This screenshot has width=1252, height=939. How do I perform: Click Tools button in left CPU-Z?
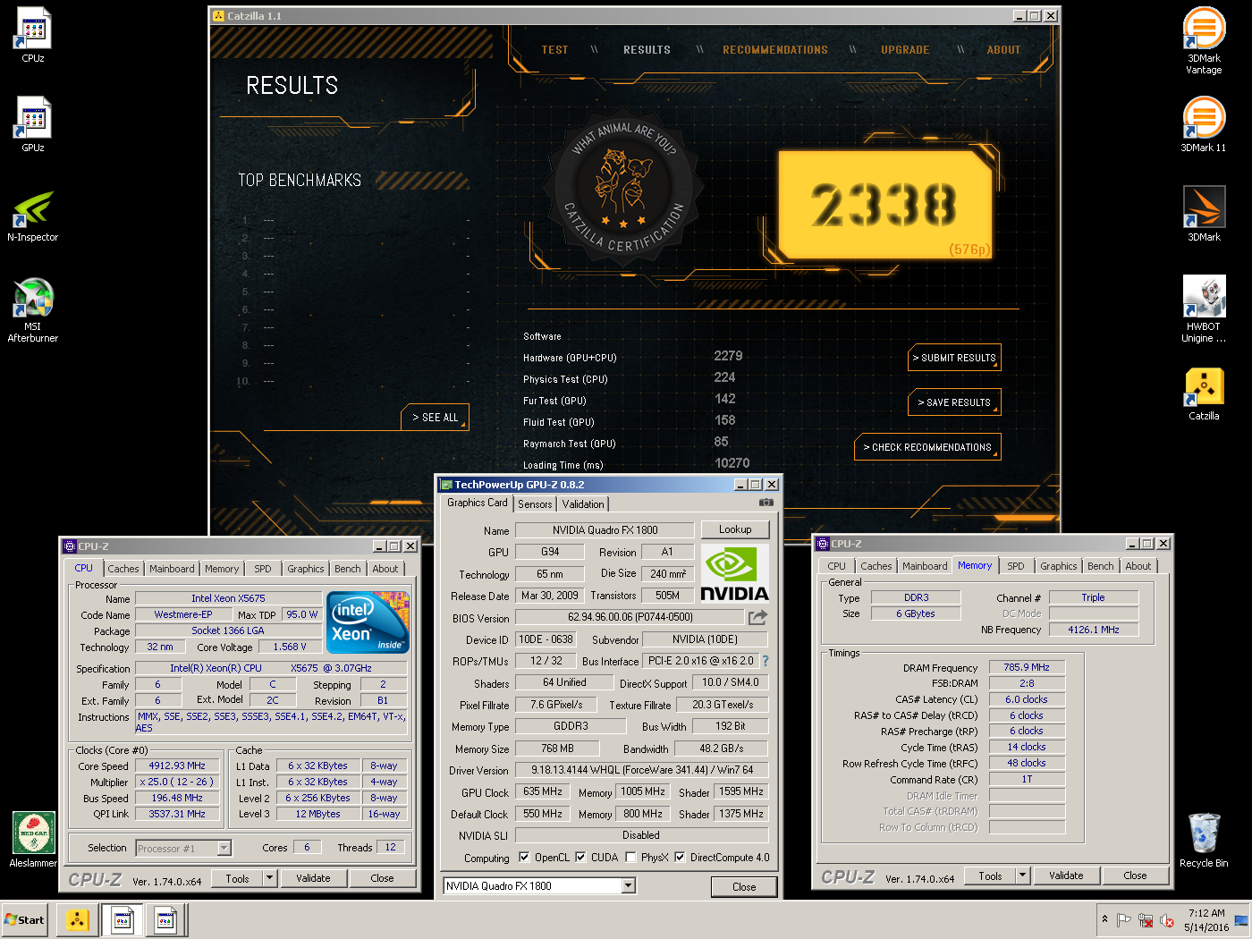pos(237,878)
